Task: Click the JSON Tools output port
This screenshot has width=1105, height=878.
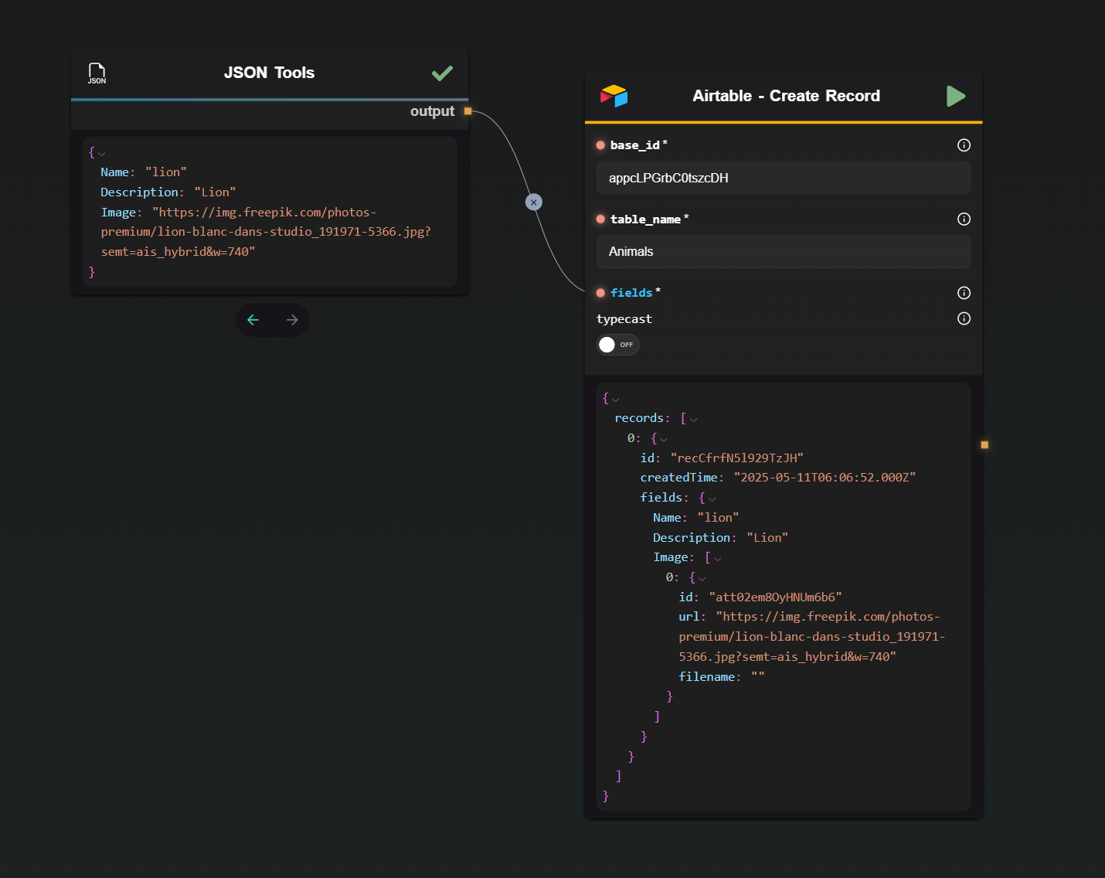Action: (x=467, y=111)
